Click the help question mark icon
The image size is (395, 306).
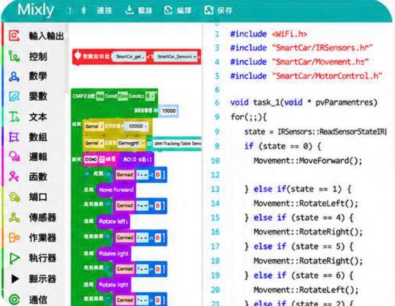pos(69,10)
